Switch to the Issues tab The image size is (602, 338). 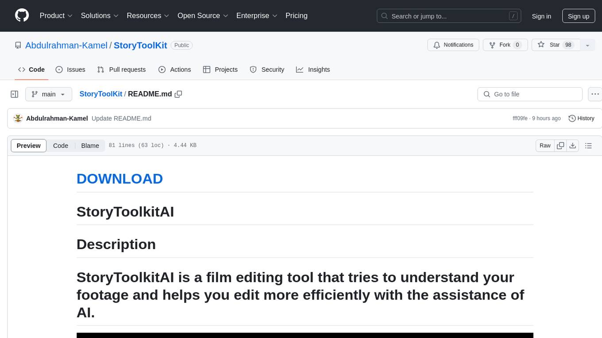point(70,69)
